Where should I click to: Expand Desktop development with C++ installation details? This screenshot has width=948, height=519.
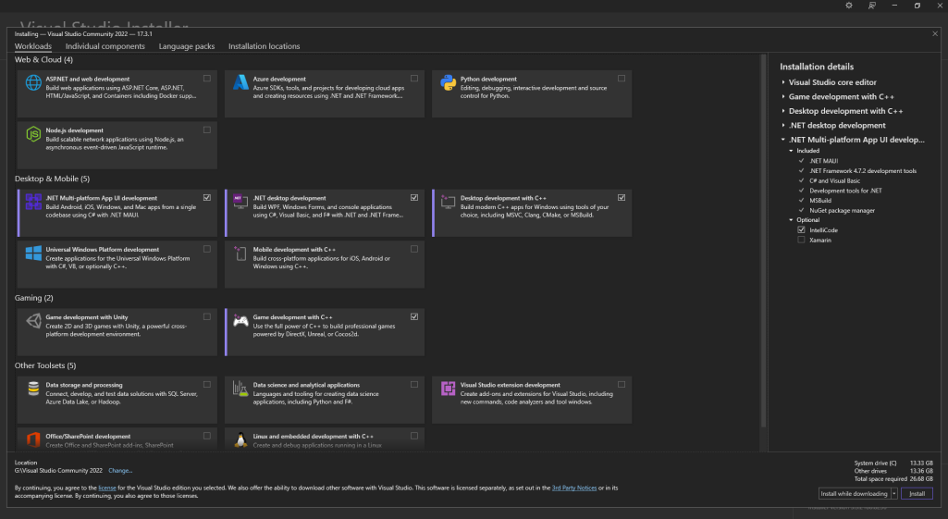click(x=783, y=111)
